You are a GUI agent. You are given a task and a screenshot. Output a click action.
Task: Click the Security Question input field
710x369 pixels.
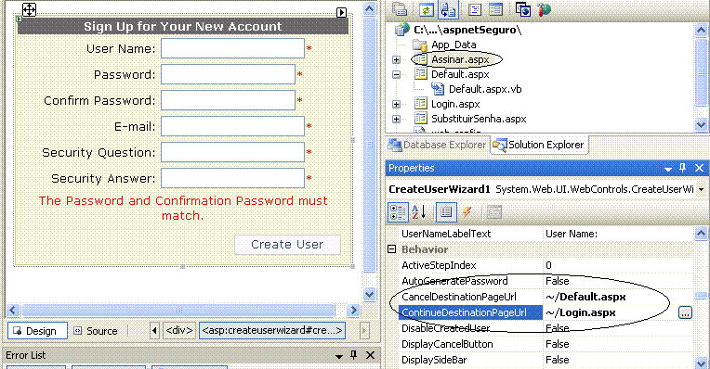click(232, 152)
